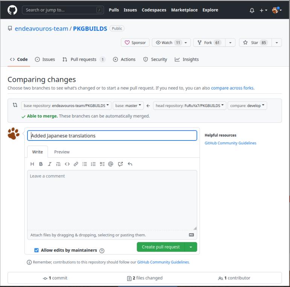This screenshot has height=287, width=290.
Task: Open head repository dropdown
Action: [x=189, y=105]
